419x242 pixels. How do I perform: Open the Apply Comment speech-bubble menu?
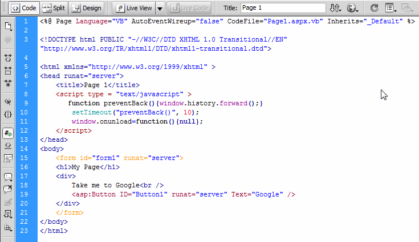(x=8, y=177)
